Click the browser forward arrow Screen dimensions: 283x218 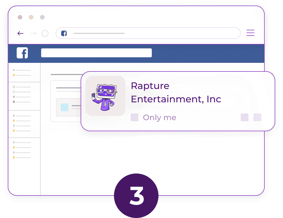(x=33, y=34)
